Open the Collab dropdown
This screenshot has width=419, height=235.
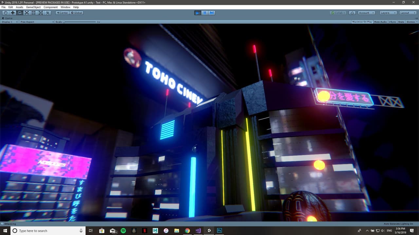(x=338, y=13)
